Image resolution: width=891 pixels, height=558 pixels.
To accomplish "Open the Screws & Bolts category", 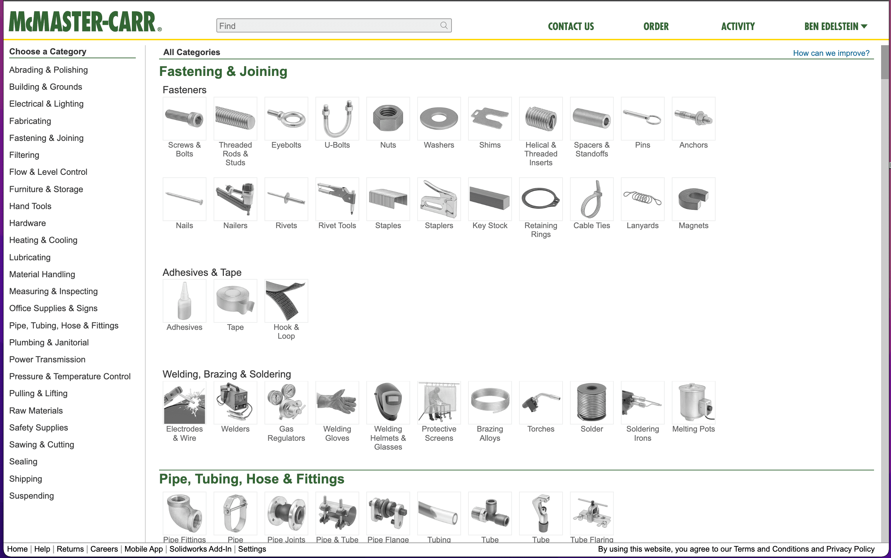I will pos(184,118).
